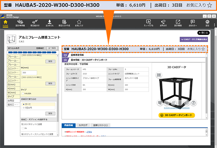Click the 3D CADデータインポート button

[x=176, y=115]
